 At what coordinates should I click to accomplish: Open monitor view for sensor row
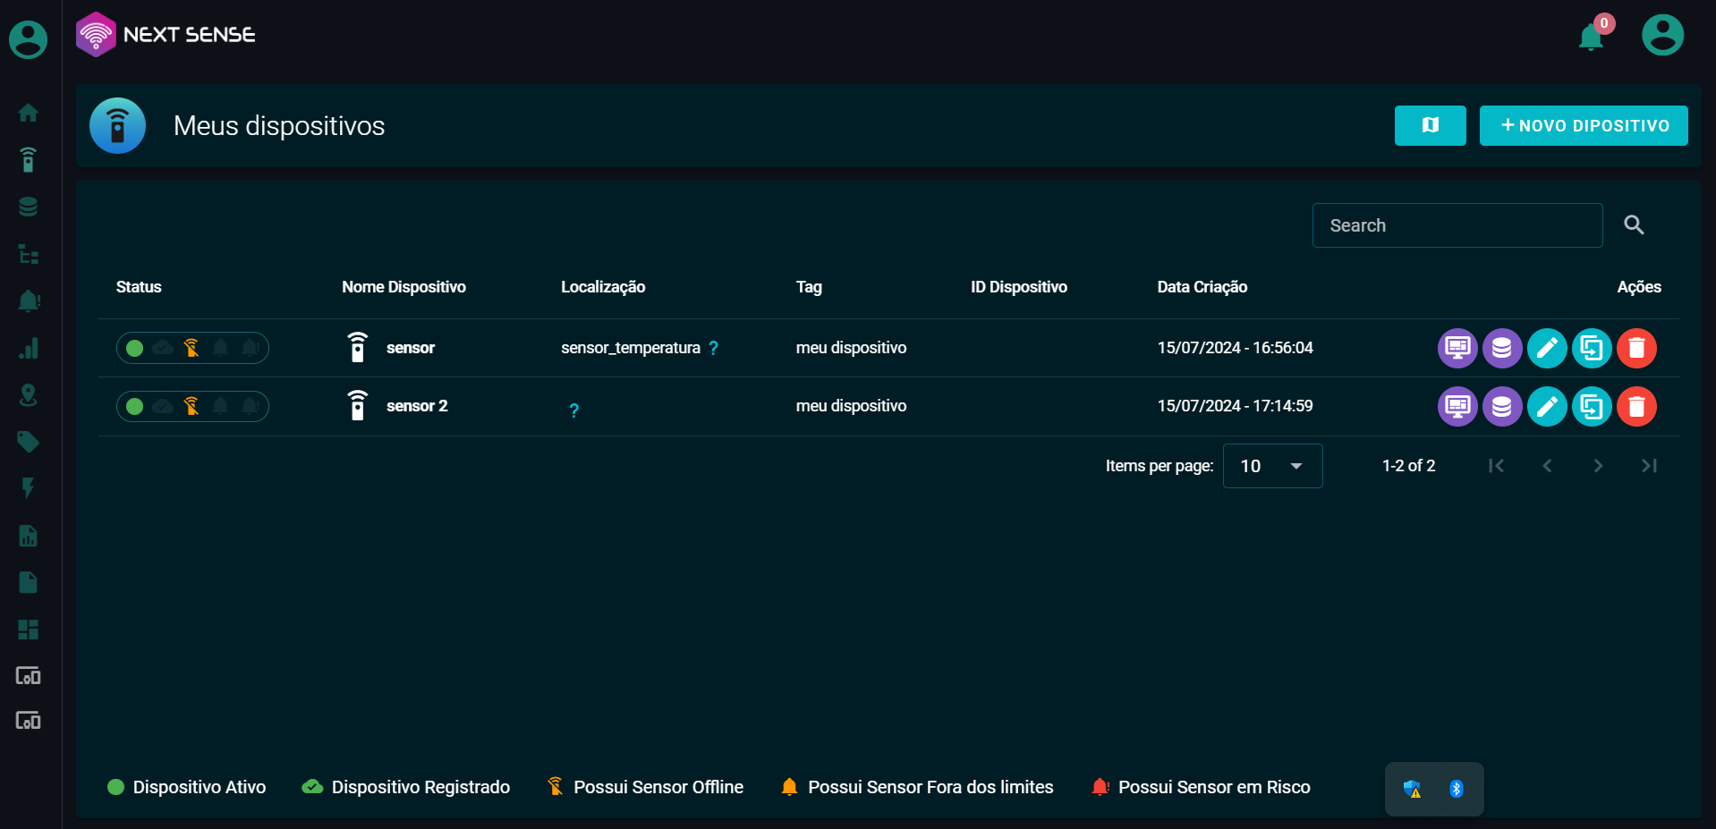coord(1457,348)
